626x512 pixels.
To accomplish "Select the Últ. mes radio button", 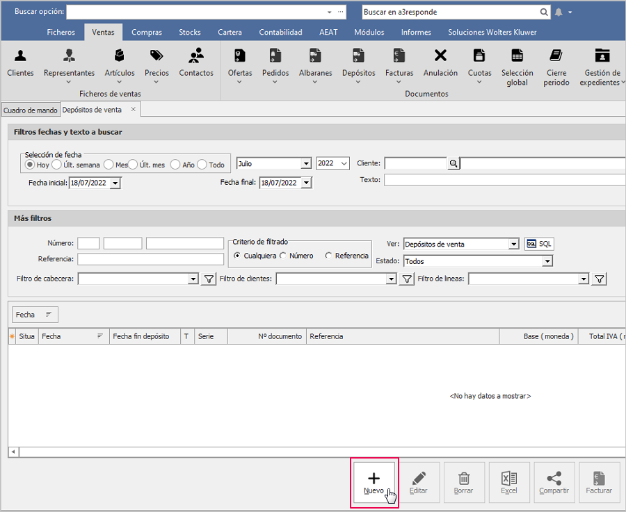I will 133,164.
